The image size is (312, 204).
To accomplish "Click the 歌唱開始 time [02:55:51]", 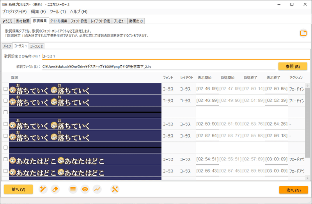I will (230, 159).
